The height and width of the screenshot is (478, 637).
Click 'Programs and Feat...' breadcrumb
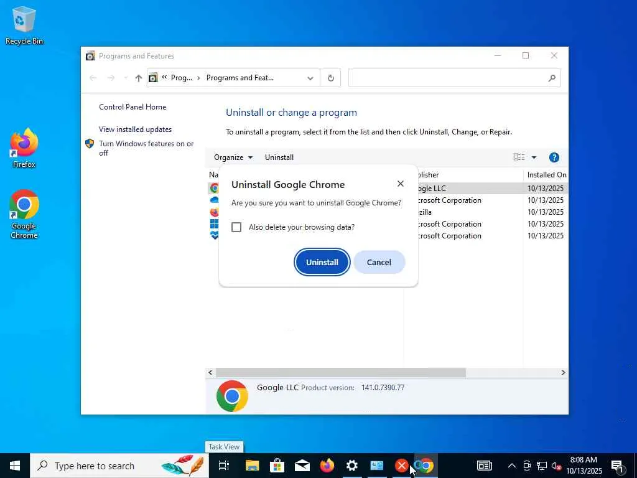coord(239,78)
